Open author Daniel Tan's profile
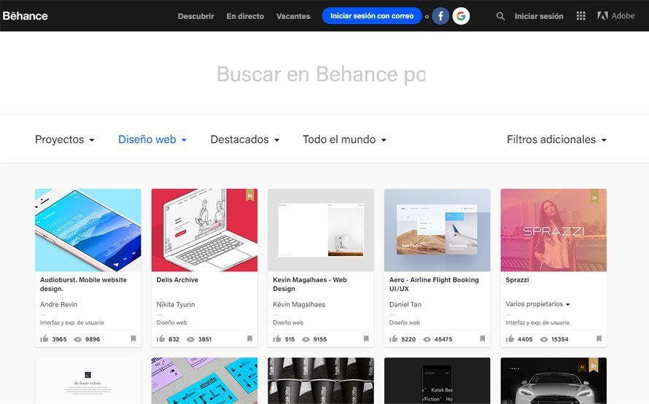Image resolution: width=649 pixels, height=404 pixels. pos(405,304)
